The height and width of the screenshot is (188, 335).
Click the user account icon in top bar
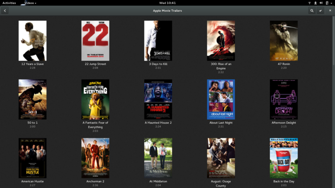[x=315, y=3]
